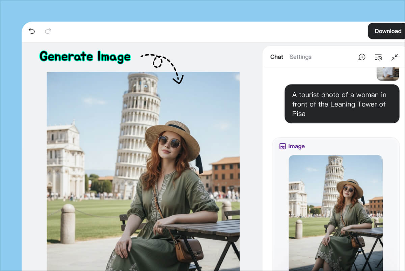Redo the previous edit

48,31
